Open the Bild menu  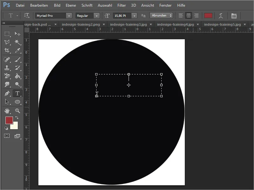point(57,5)
